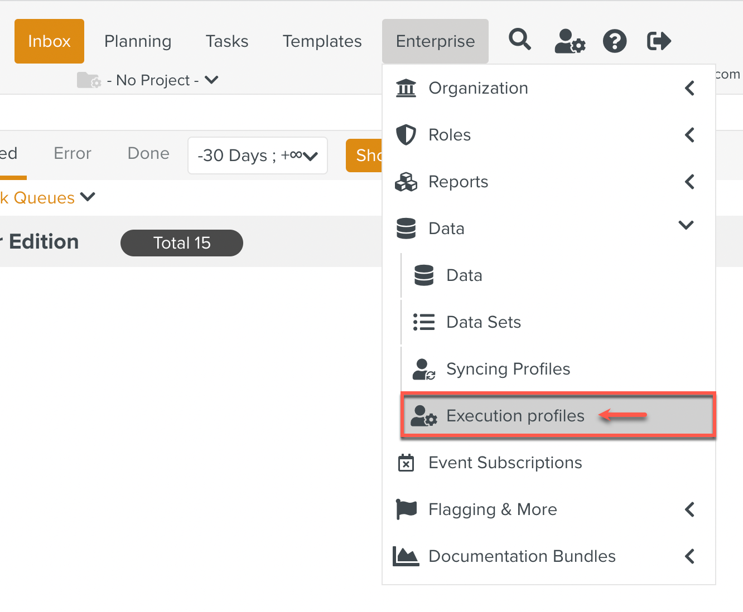This screenshot has height=612, width=743.
Task: Click the search magnifier icon in the top bar
Action: (x=519, y=40)
